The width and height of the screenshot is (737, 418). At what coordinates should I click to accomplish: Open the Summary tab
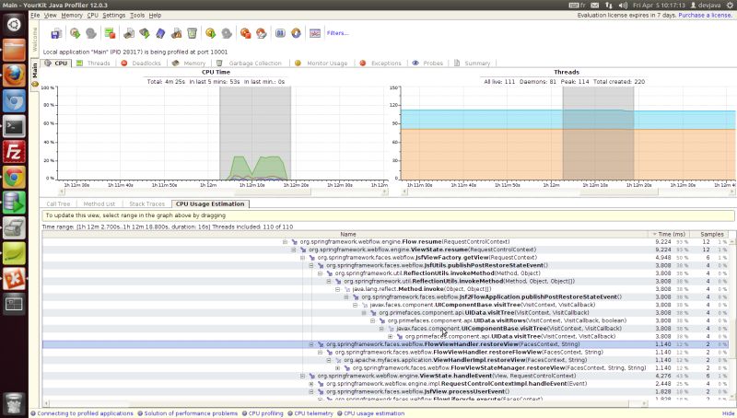473,63
